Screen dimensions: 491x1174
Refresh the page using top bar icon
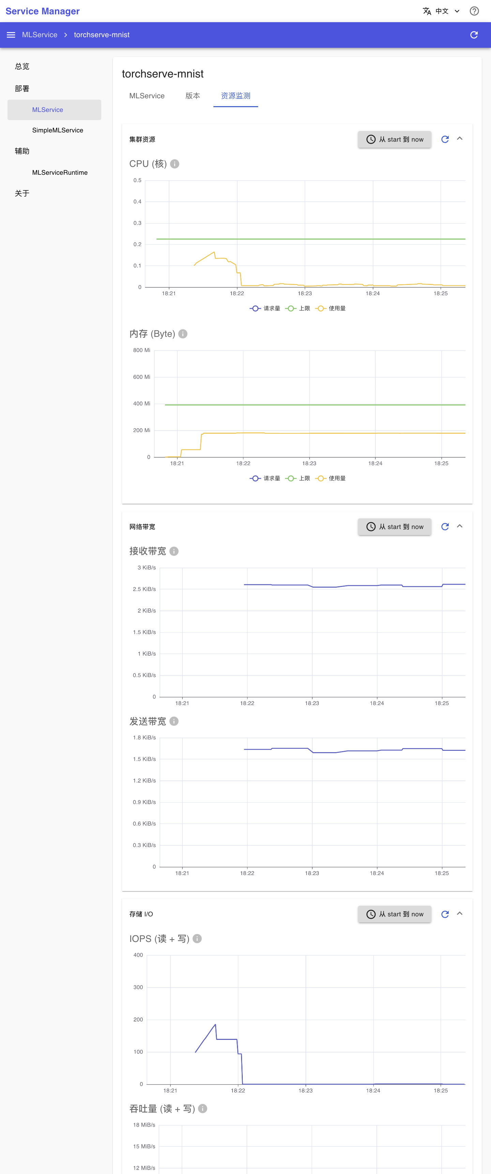pos(474,35)
